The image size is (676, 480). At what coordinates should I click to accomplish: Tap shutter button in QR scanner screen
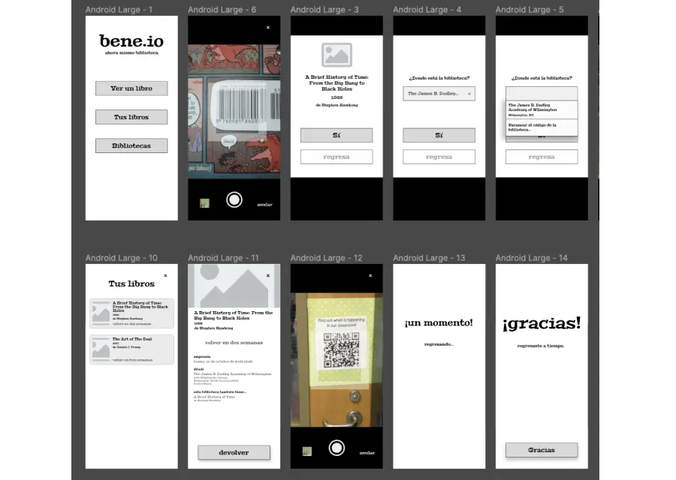click(336, 448)
